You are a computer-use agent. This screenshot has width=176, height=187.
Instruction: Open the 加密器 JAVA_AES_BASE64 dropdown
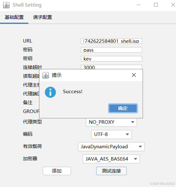pos(111,159)
